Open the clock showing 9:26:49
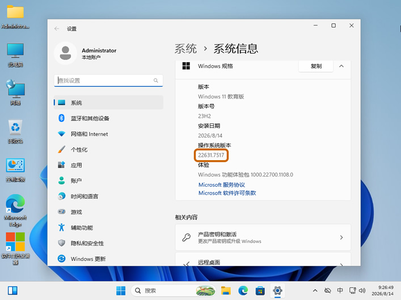The image size is (401, 300). pyautogui.click(x=383, y=290)
